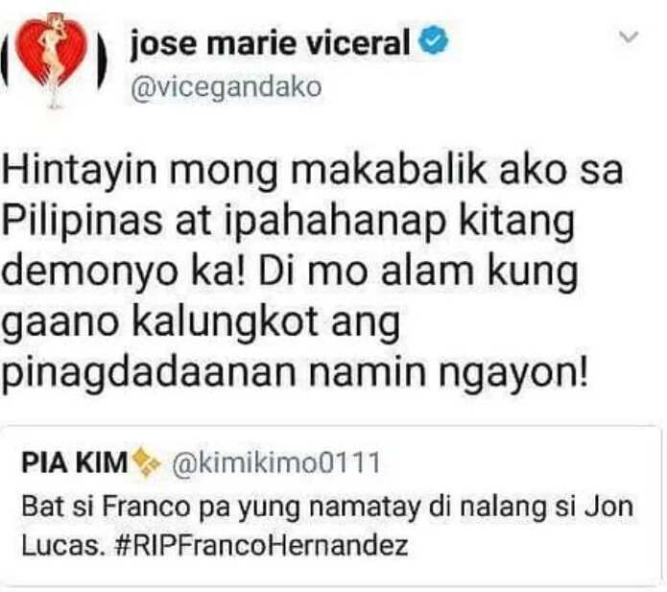Click the word pinagdadaanan in last line
667x592 pixels.
[x=149, y=373]
